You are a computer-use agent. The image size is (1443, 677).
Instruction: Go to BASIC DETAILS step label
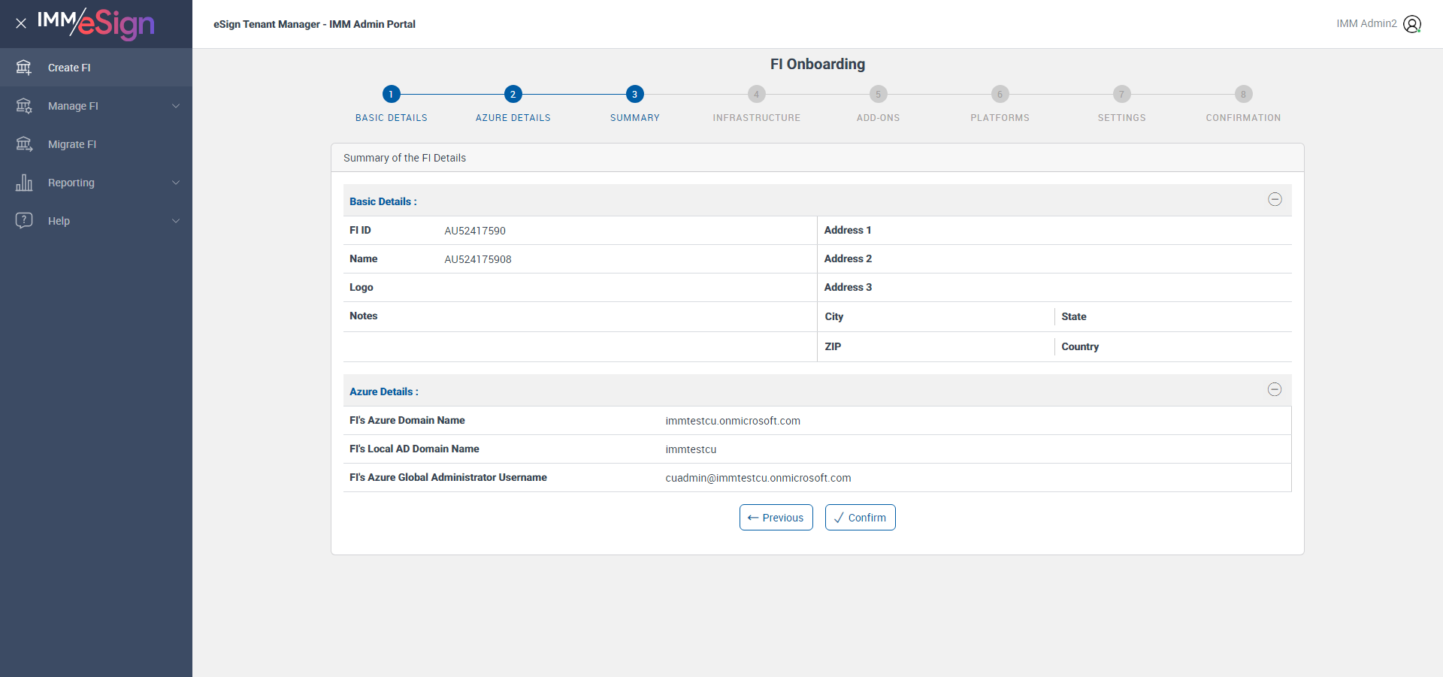[391, 118]
